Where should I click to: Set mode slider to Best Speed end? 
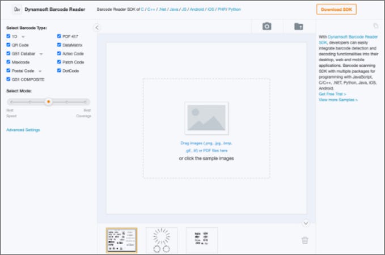pyautogui.click(x=11, y=102)
